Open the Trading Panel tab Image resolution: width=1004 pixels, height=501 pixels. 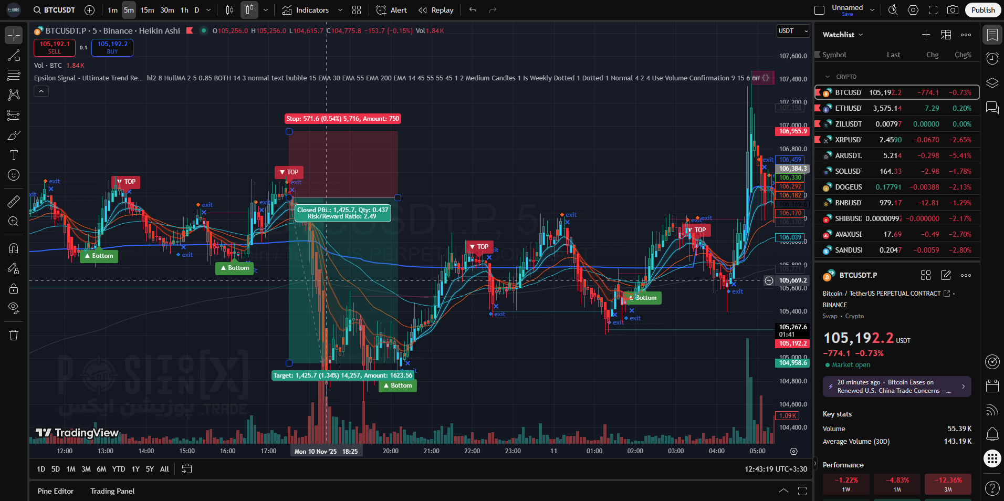(112, 491)
